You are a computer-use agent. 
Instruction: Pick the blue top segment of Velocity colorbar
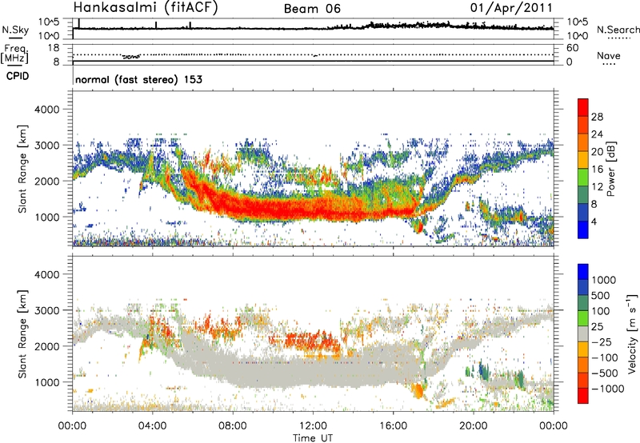pyautogui.click(x=583, y=272)
